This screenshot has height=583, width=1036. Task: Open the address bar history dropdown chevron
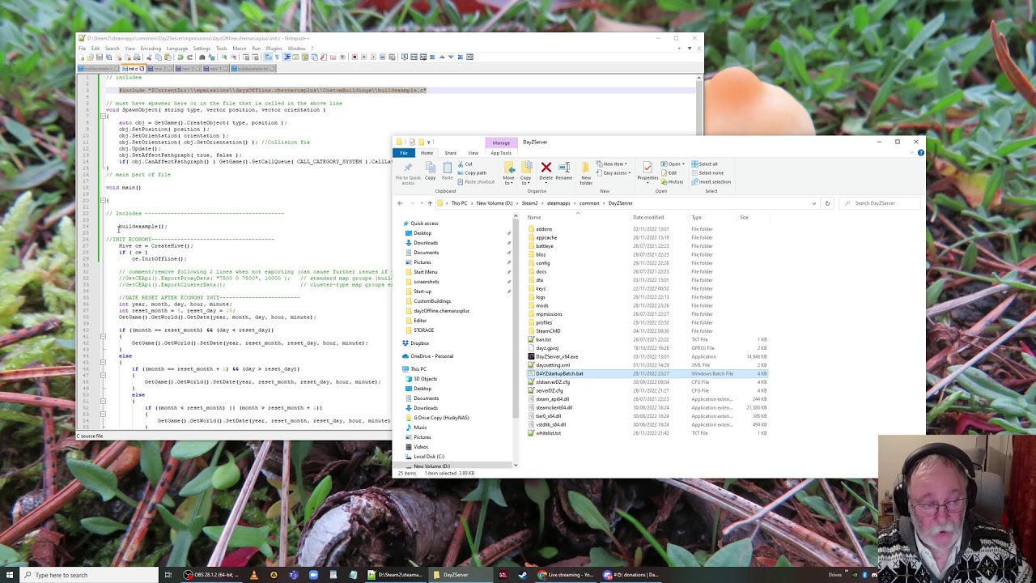click(x=813, y=203)
